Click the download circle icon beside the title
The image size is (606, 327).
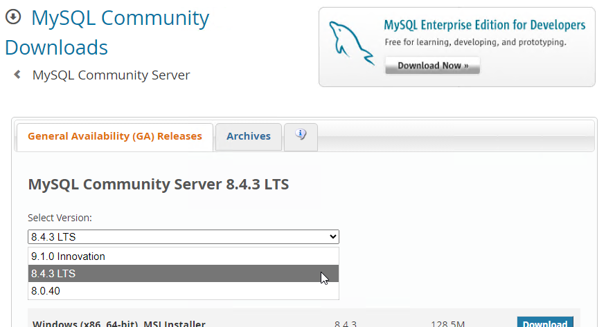13,17
